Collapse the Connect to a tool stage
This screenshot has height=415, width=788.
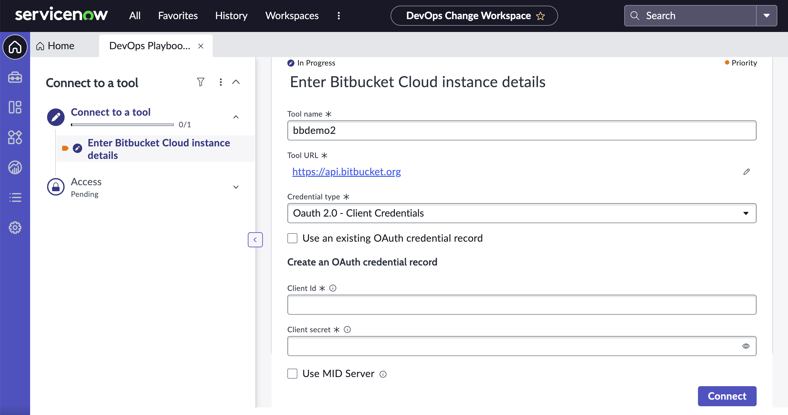(236, 117)
